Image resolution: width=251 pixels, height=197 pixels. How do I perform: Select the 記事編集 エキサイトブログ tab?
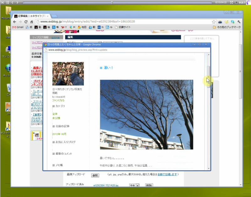[x=30, y=16]
